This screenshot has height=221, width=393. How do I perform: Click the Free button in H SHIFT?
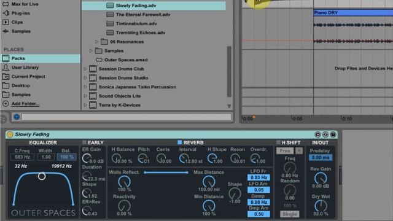pos(285,150)
